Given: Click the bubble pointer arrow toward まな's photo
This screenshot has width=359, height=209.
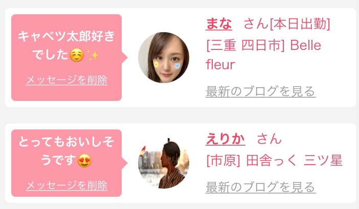Looking at the screenshot, I should (x=125, y=58).
